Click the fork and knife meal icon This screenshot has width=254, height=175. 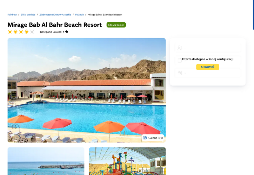click(180, 73)
